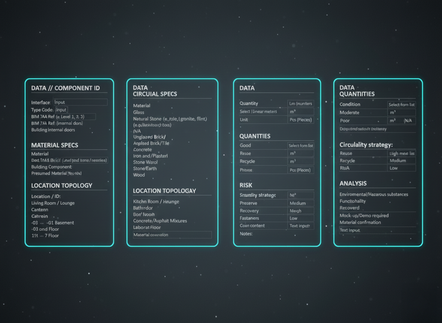
Task: Select 'Wood' material option
Action: [138, 175]
